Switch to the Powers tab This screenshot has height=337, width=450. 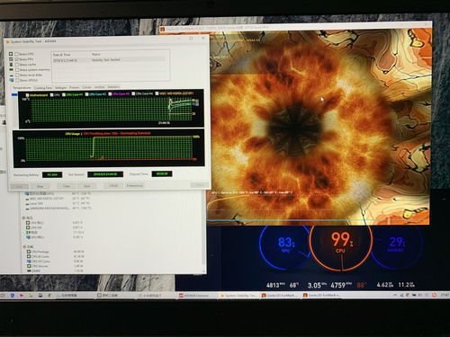pos(75,87)
